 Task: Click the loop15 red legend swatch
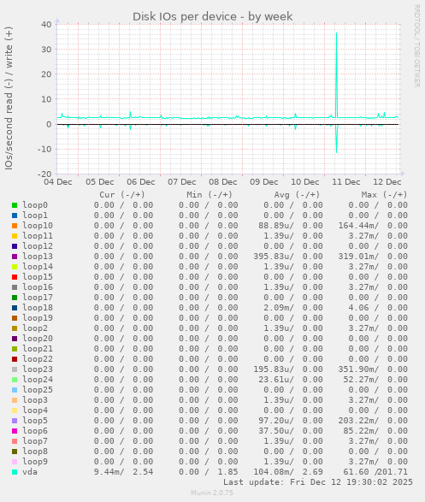click(x=15, y=277)
